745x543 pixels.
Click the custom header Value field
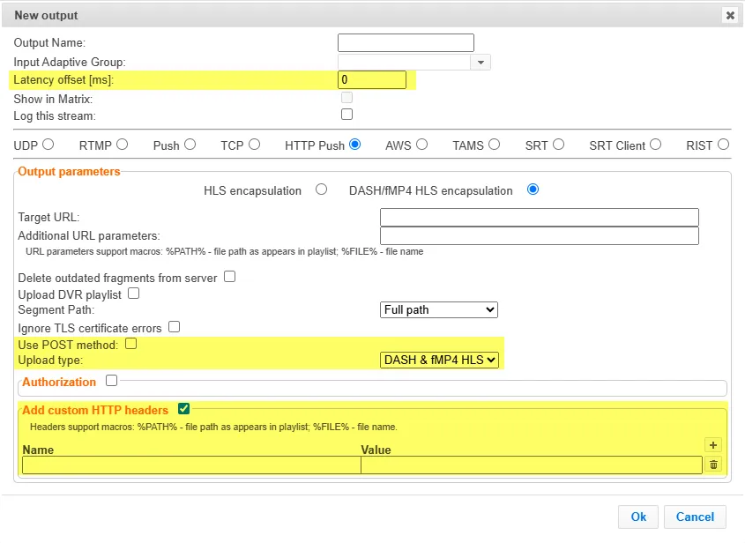click(532, 465)
